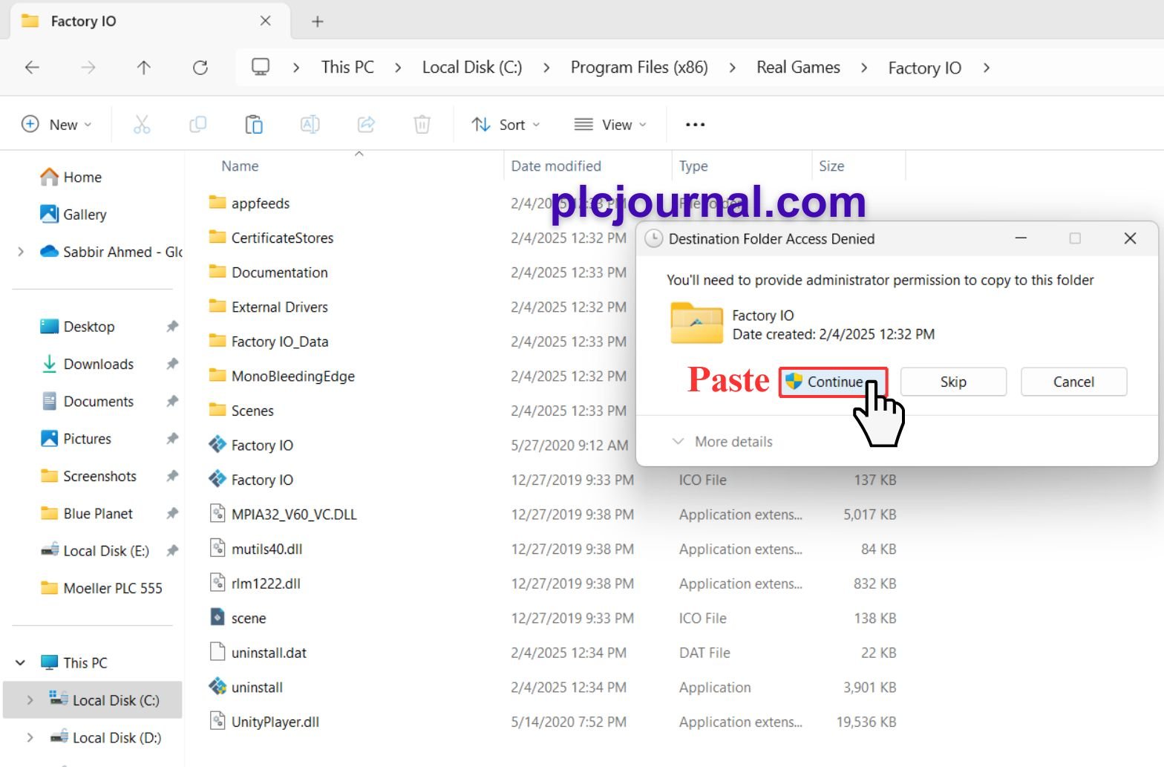Click the PC monitor icon in address bar
The image size is (1164, 767).
(x=261, y=68)
